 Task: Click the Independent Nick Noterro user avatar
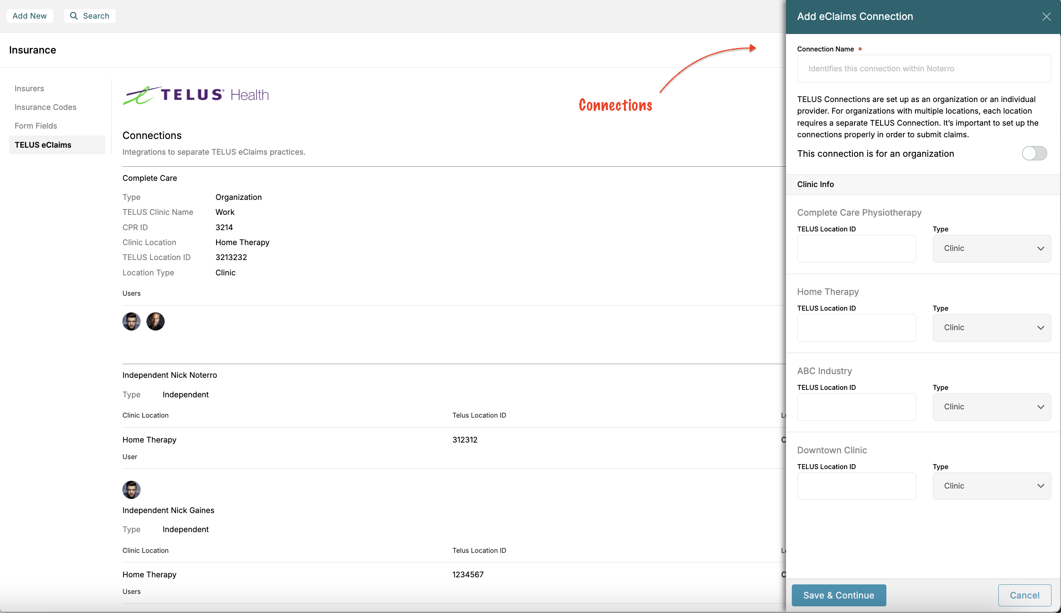click(x=131, y=489)
